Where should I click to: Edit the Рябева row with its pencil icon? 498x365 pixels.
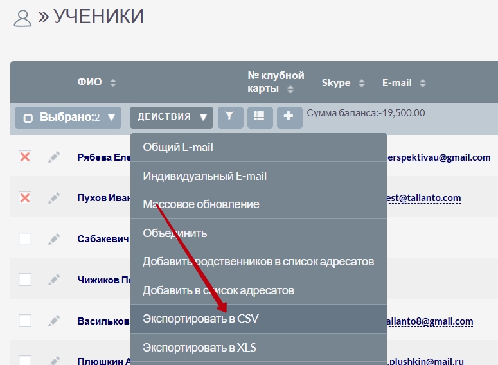(x=54, y=157)
